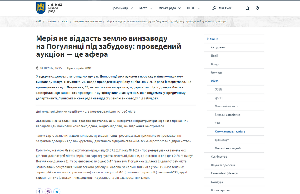Image resolution: width=300 pixels, height=194 pixels.
Task: Click the article headline about Погулянка winery land
Action: coord(108,47)
